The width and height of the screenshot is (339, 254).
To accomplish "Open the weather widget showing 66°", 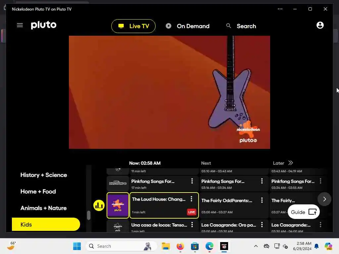I will click(x=12, y=246).
